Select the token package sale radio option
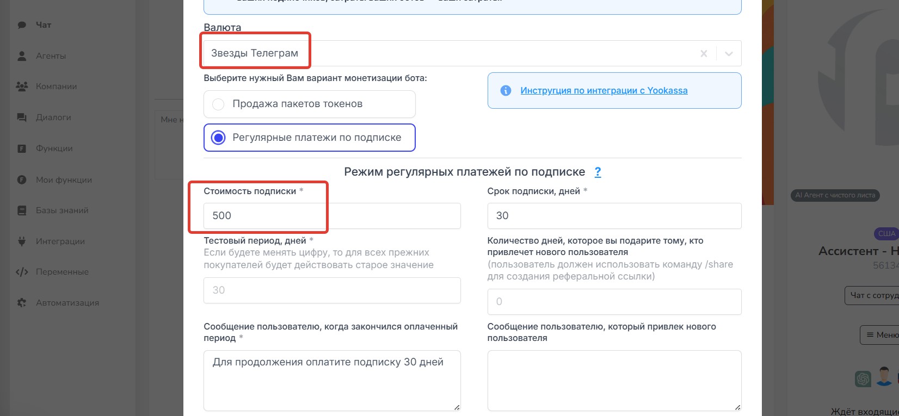The width and height of the screenshot is (899, 416). tap(218, 104)
